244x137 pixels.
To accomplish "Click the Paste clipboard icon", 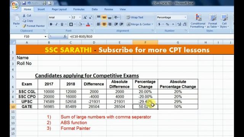I will 16,18.
